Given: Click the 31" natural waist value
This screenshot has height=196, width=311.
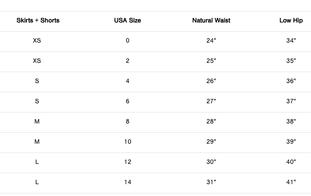Looking at the screenshot, I should pos(211,182).
